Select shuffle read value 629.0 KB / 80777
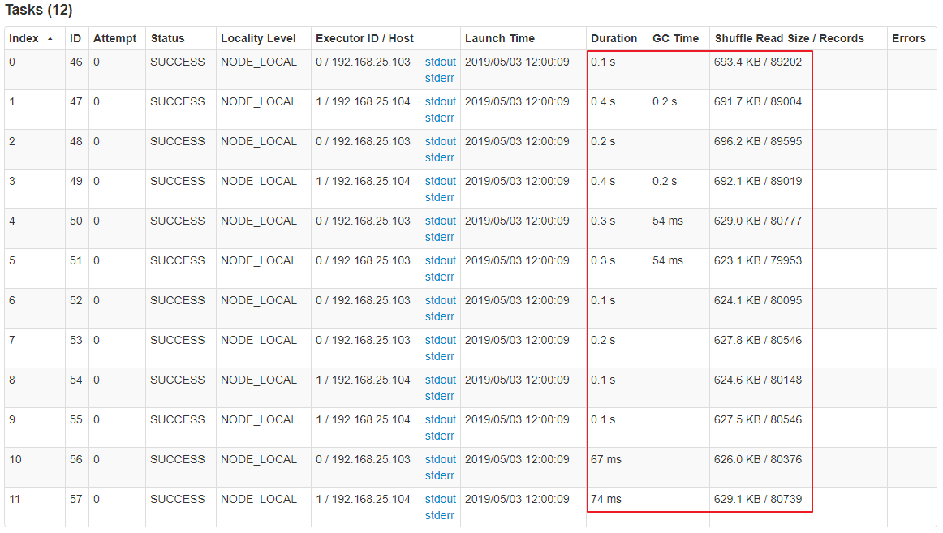943x533 pixels. (758, 221)
